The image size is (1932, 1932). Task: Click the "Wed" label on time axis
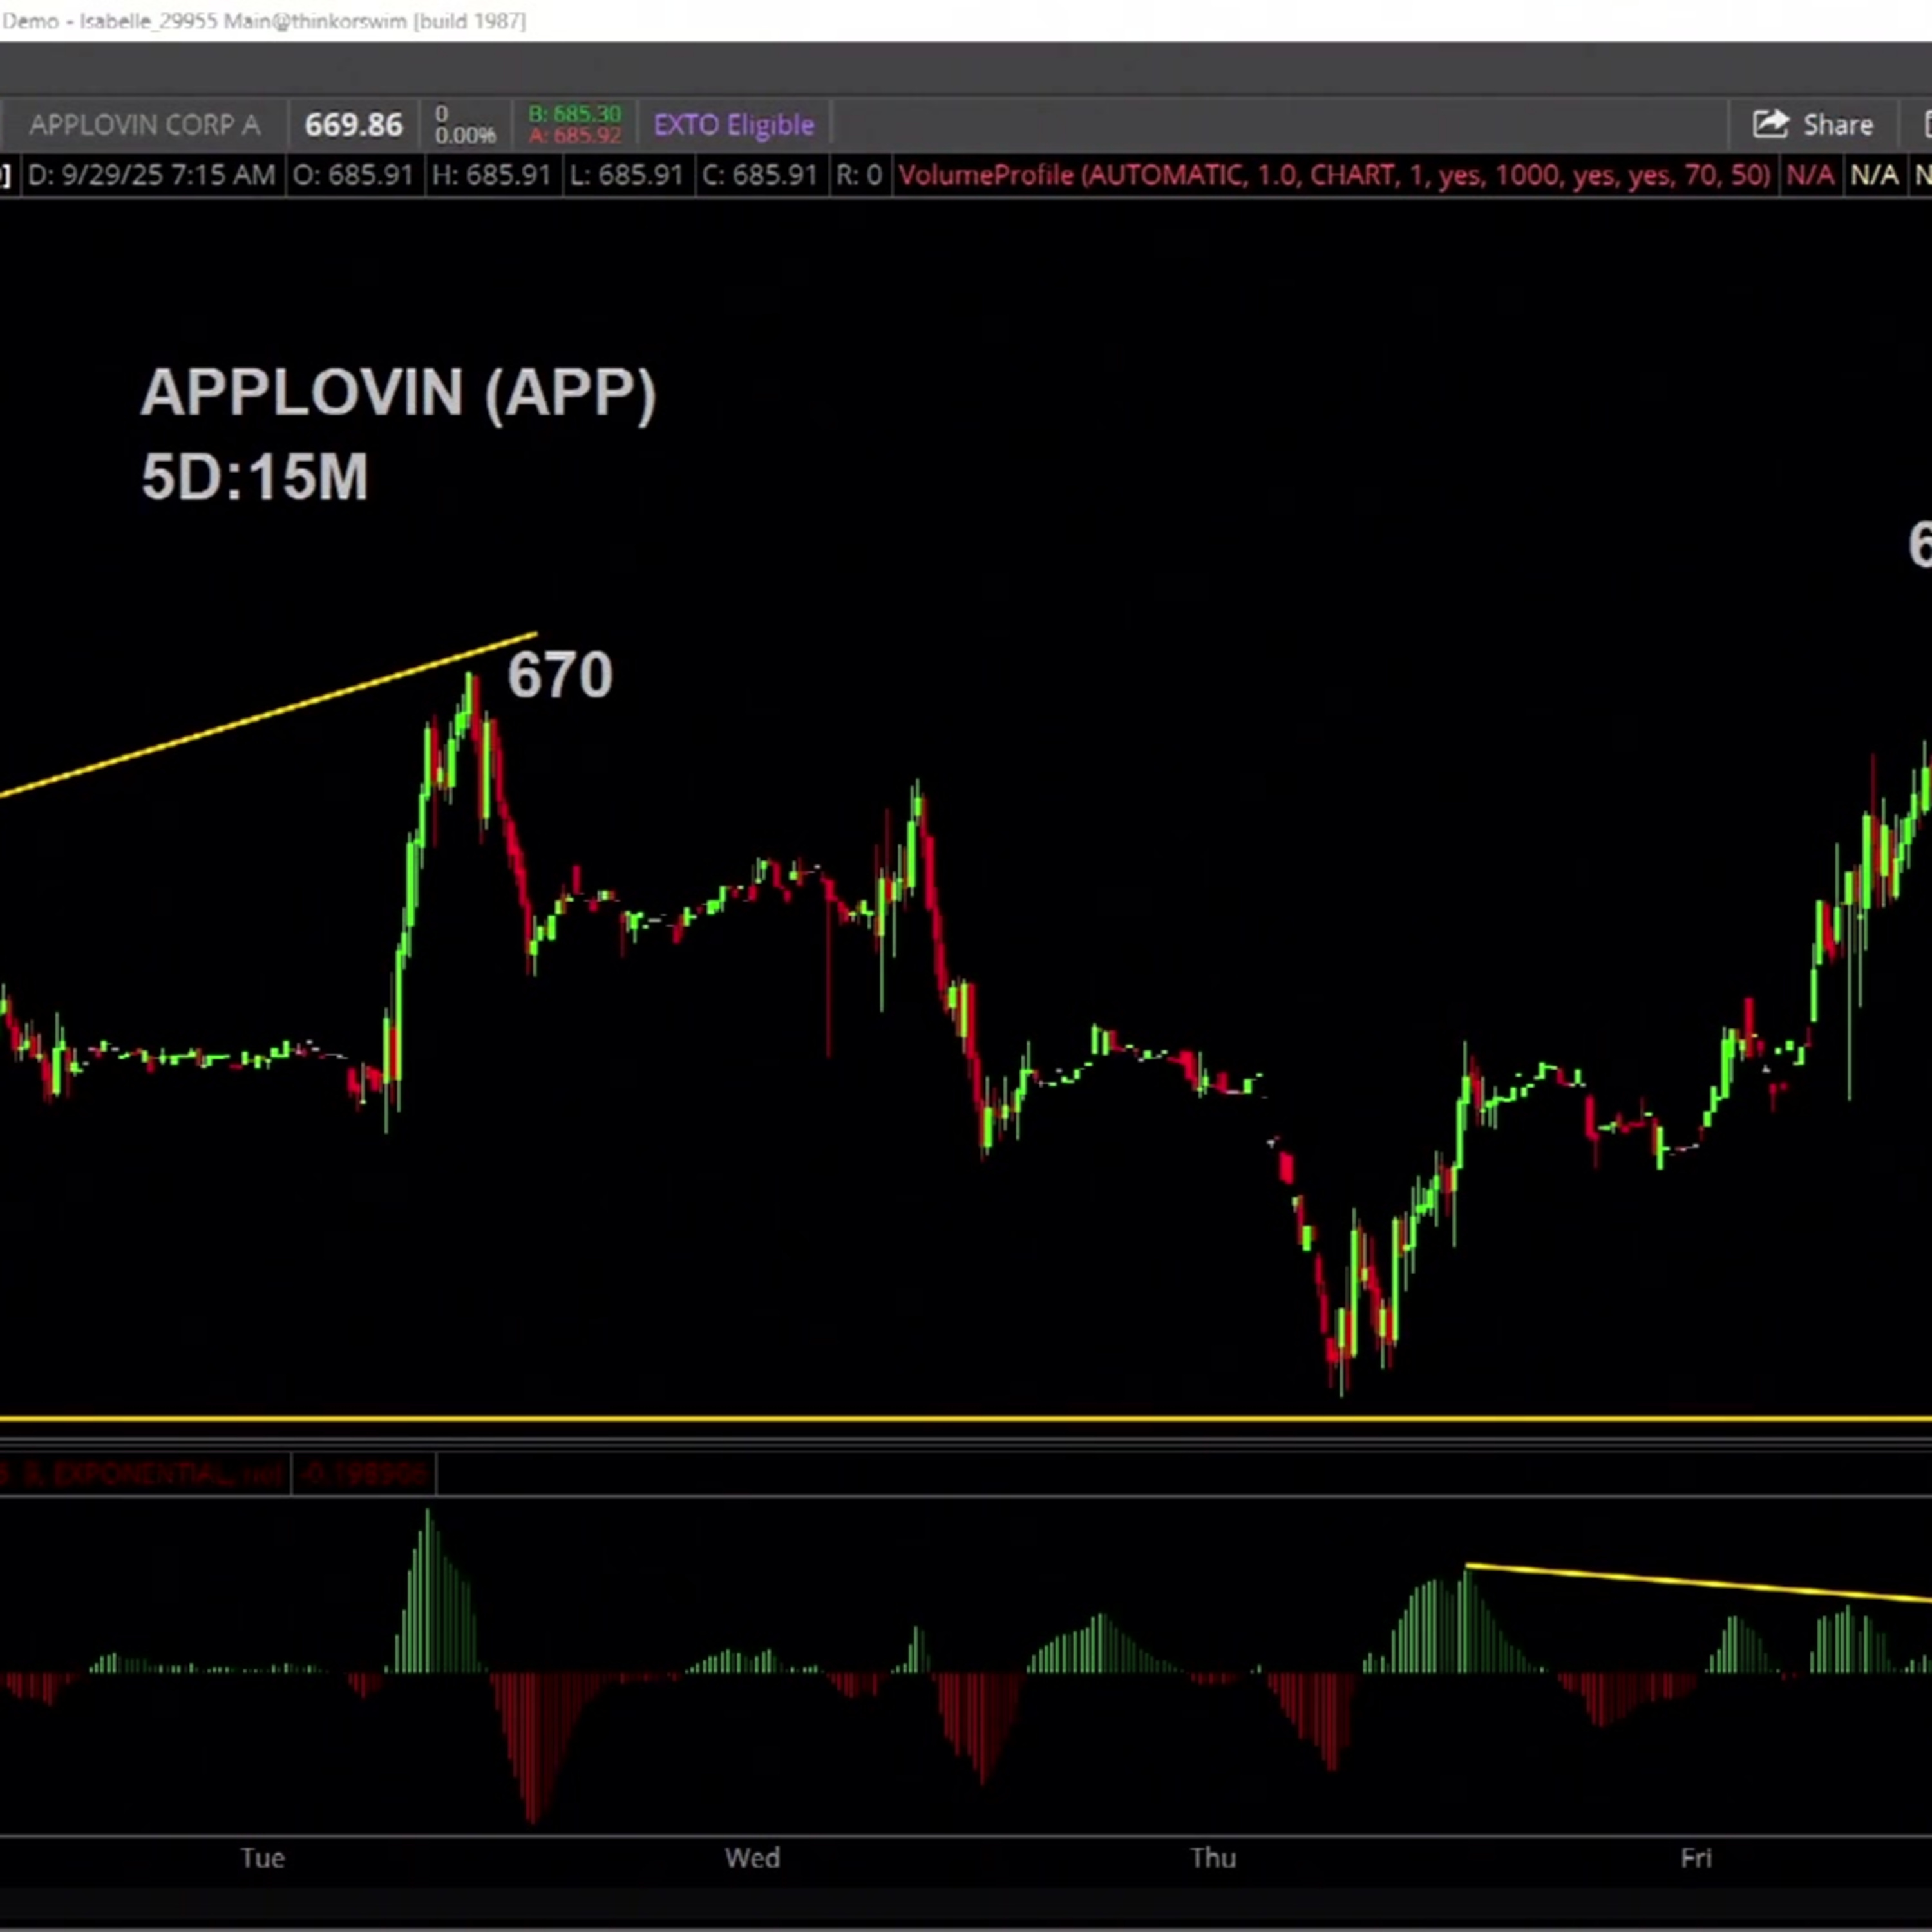coord(752,1858)
